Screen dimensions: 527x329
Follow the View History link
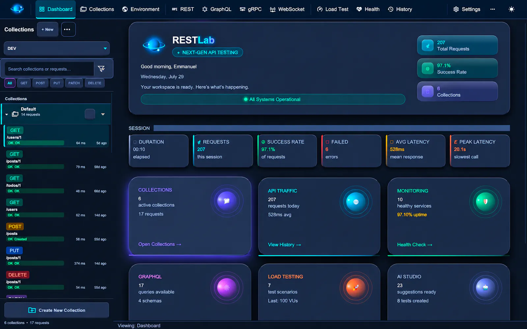[x=284, y=245]
